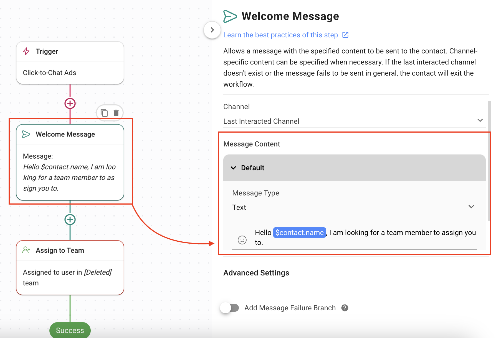This screenshot has height=338, width=496.
Task: Open Learn the best practices link
Action: [280, 35]
